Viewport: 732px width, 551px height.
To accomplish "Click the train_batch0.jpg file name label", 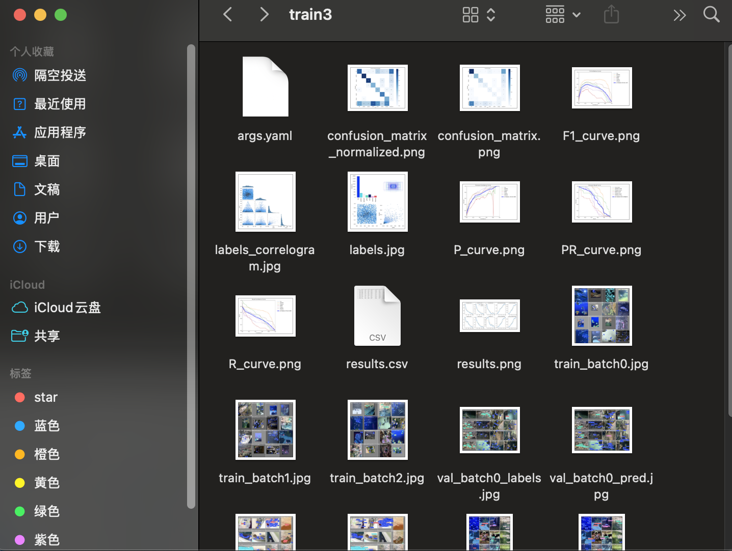I will click(602, 364).
